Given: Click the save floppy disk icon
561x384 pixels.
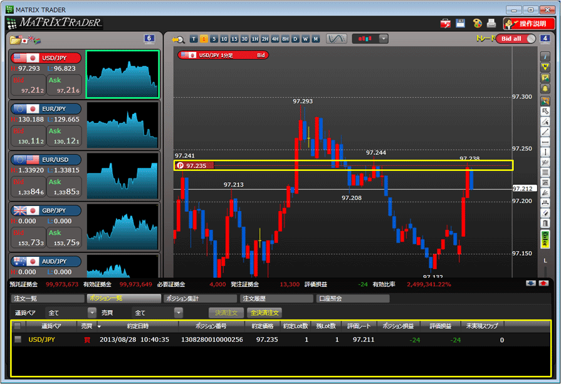Looking at the screenshot, I should (x=461, y=24).
